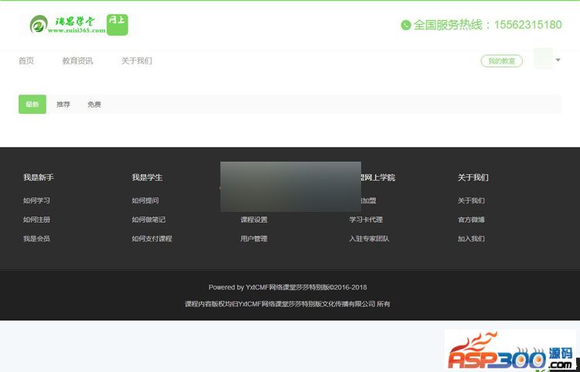Open 教育资讯 navigation item
This screenshot has width=580, height=372.
77,60
